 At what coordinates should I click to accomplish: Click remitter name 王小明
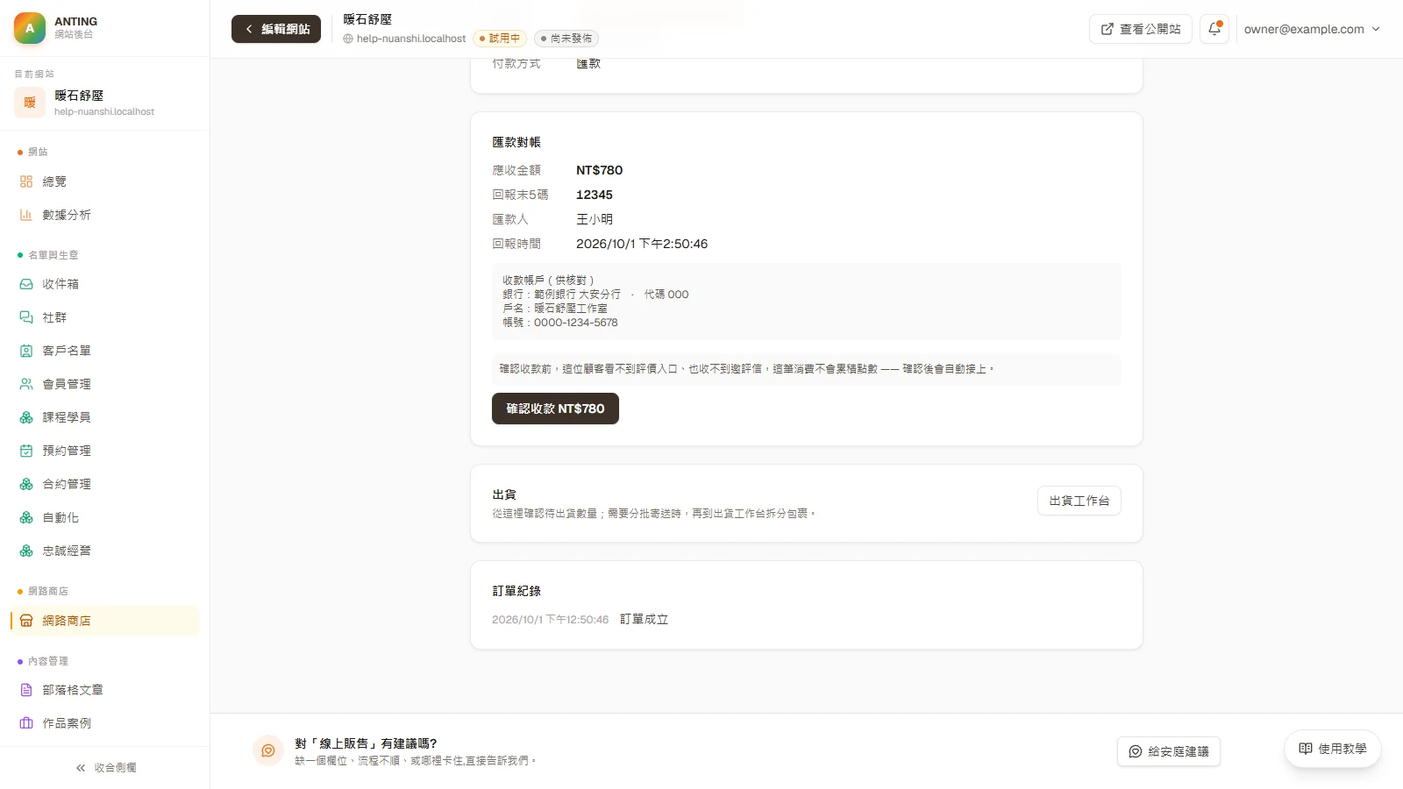coord(595,219)
